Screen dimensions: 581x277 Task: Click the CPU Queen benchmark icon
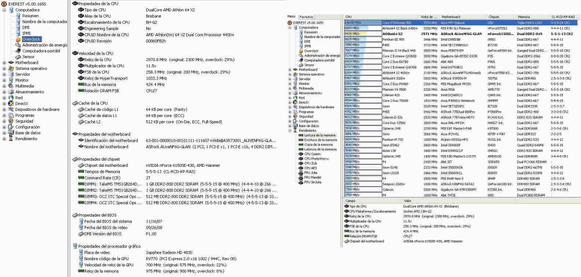tap(301, 154)
